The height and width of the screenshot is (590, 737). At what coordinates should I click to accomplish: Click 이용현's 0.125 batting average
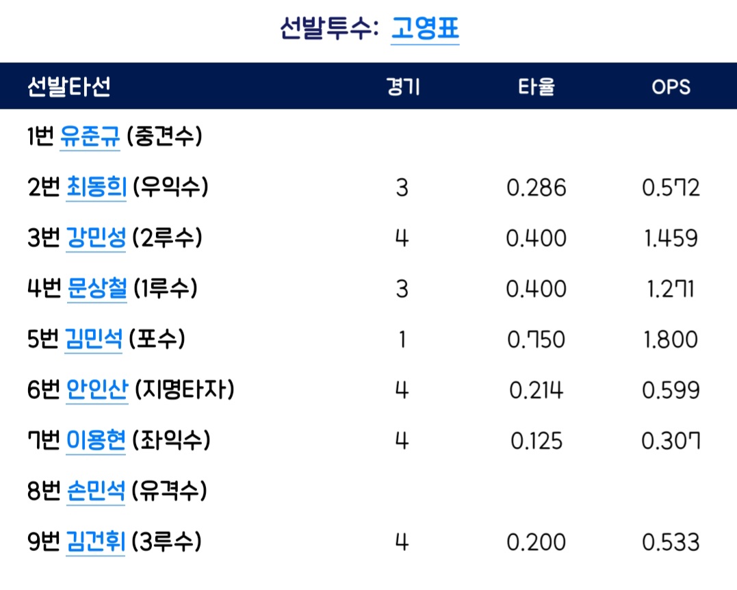tap(536, 441)
